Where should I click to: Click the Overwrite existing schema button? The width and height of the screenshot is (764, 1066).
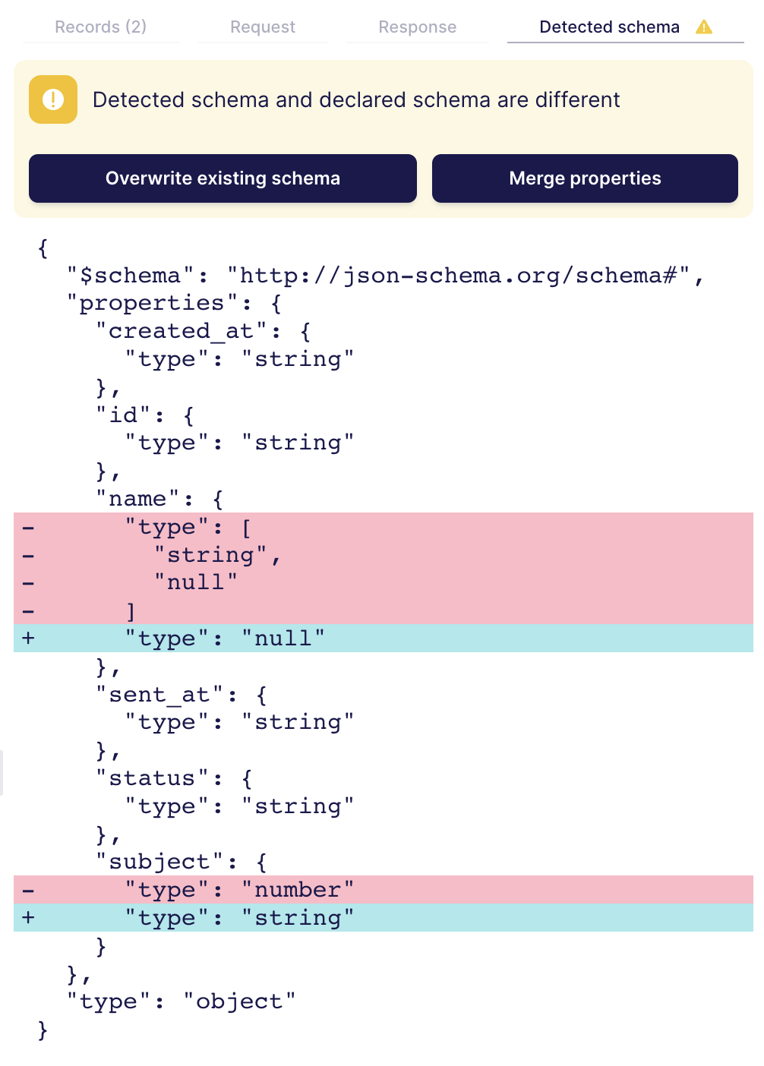tap(223, 178)
